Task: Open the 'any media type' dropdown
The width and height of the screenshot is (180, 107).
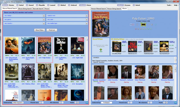Action: [x=87, y=24]
